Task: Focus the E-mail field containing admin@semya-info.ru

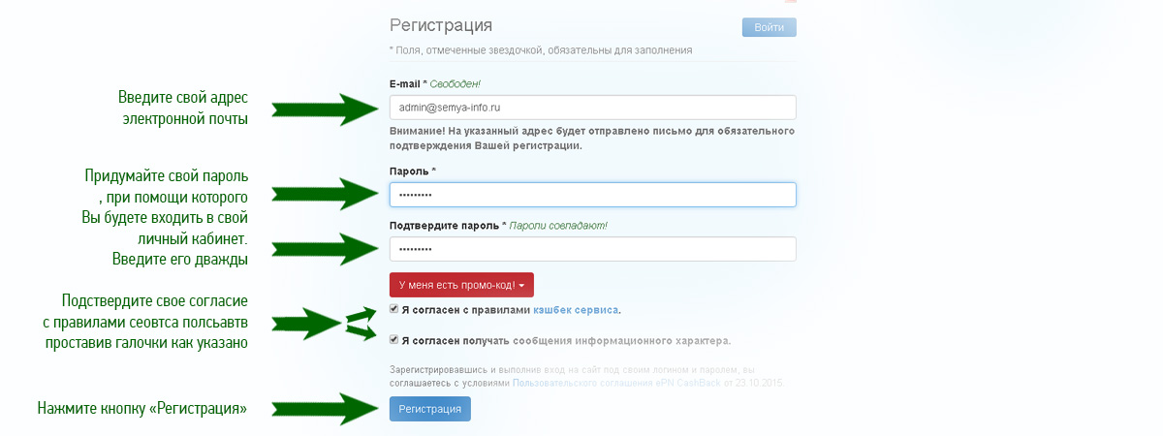Action: [x=592, y=108]
